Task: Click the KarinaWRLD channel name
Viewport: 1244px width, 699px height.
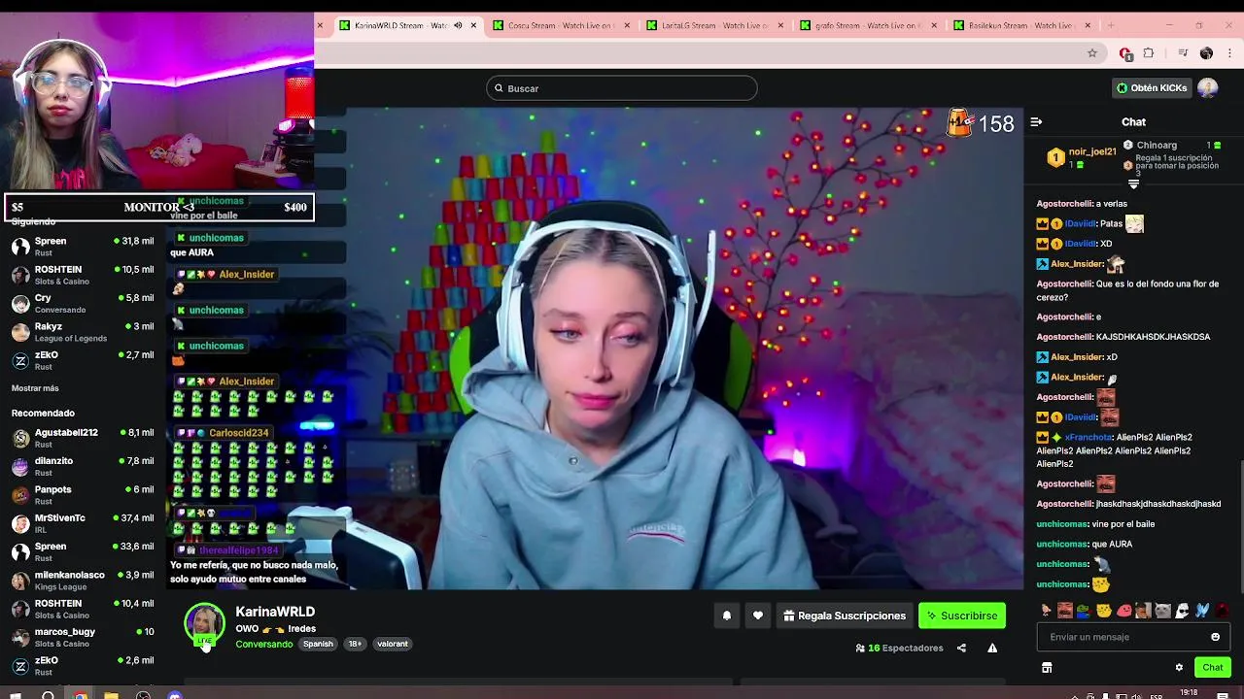Action: 275,612
